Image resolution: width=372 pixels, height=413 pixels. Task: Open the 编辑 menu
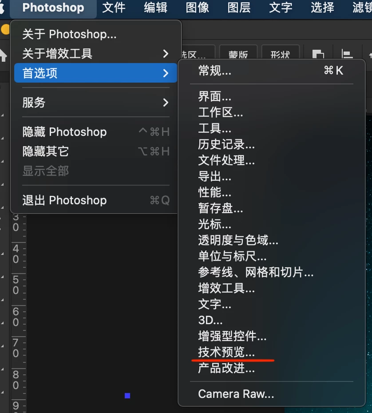(156, 8)
